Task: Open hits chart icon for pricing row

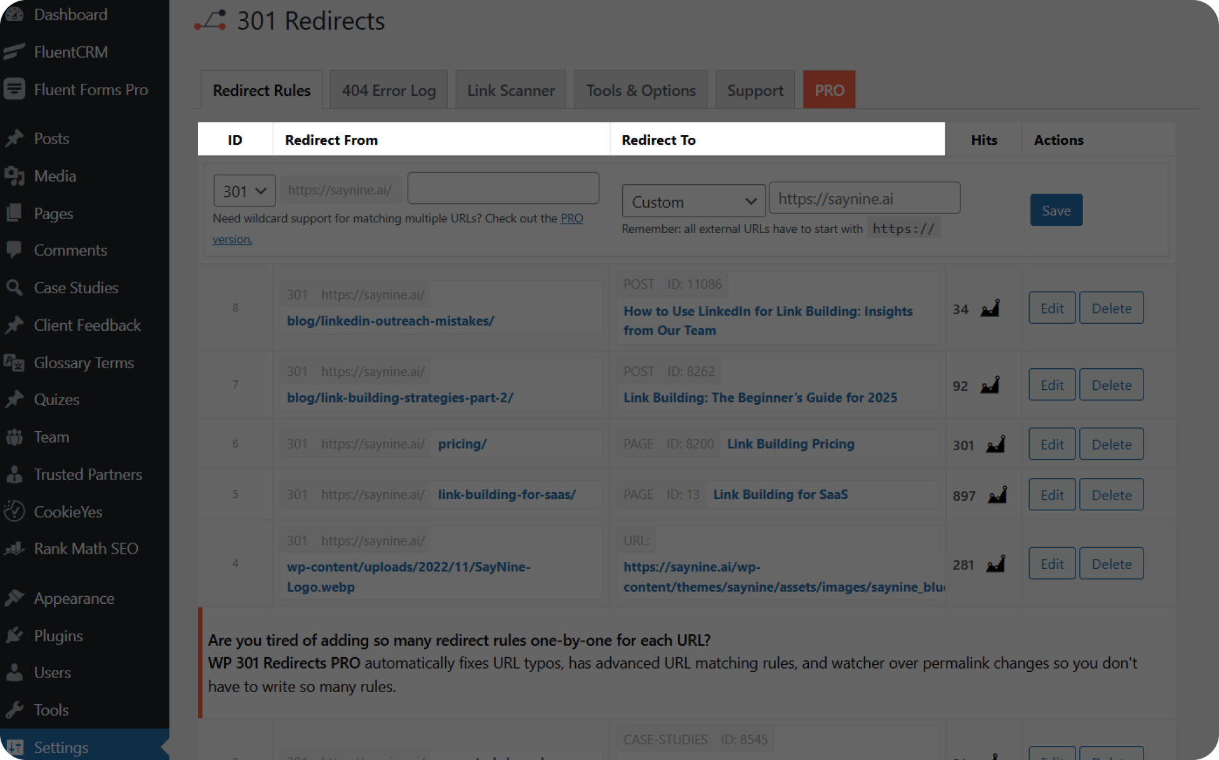Action: click(x=996, y=444)
